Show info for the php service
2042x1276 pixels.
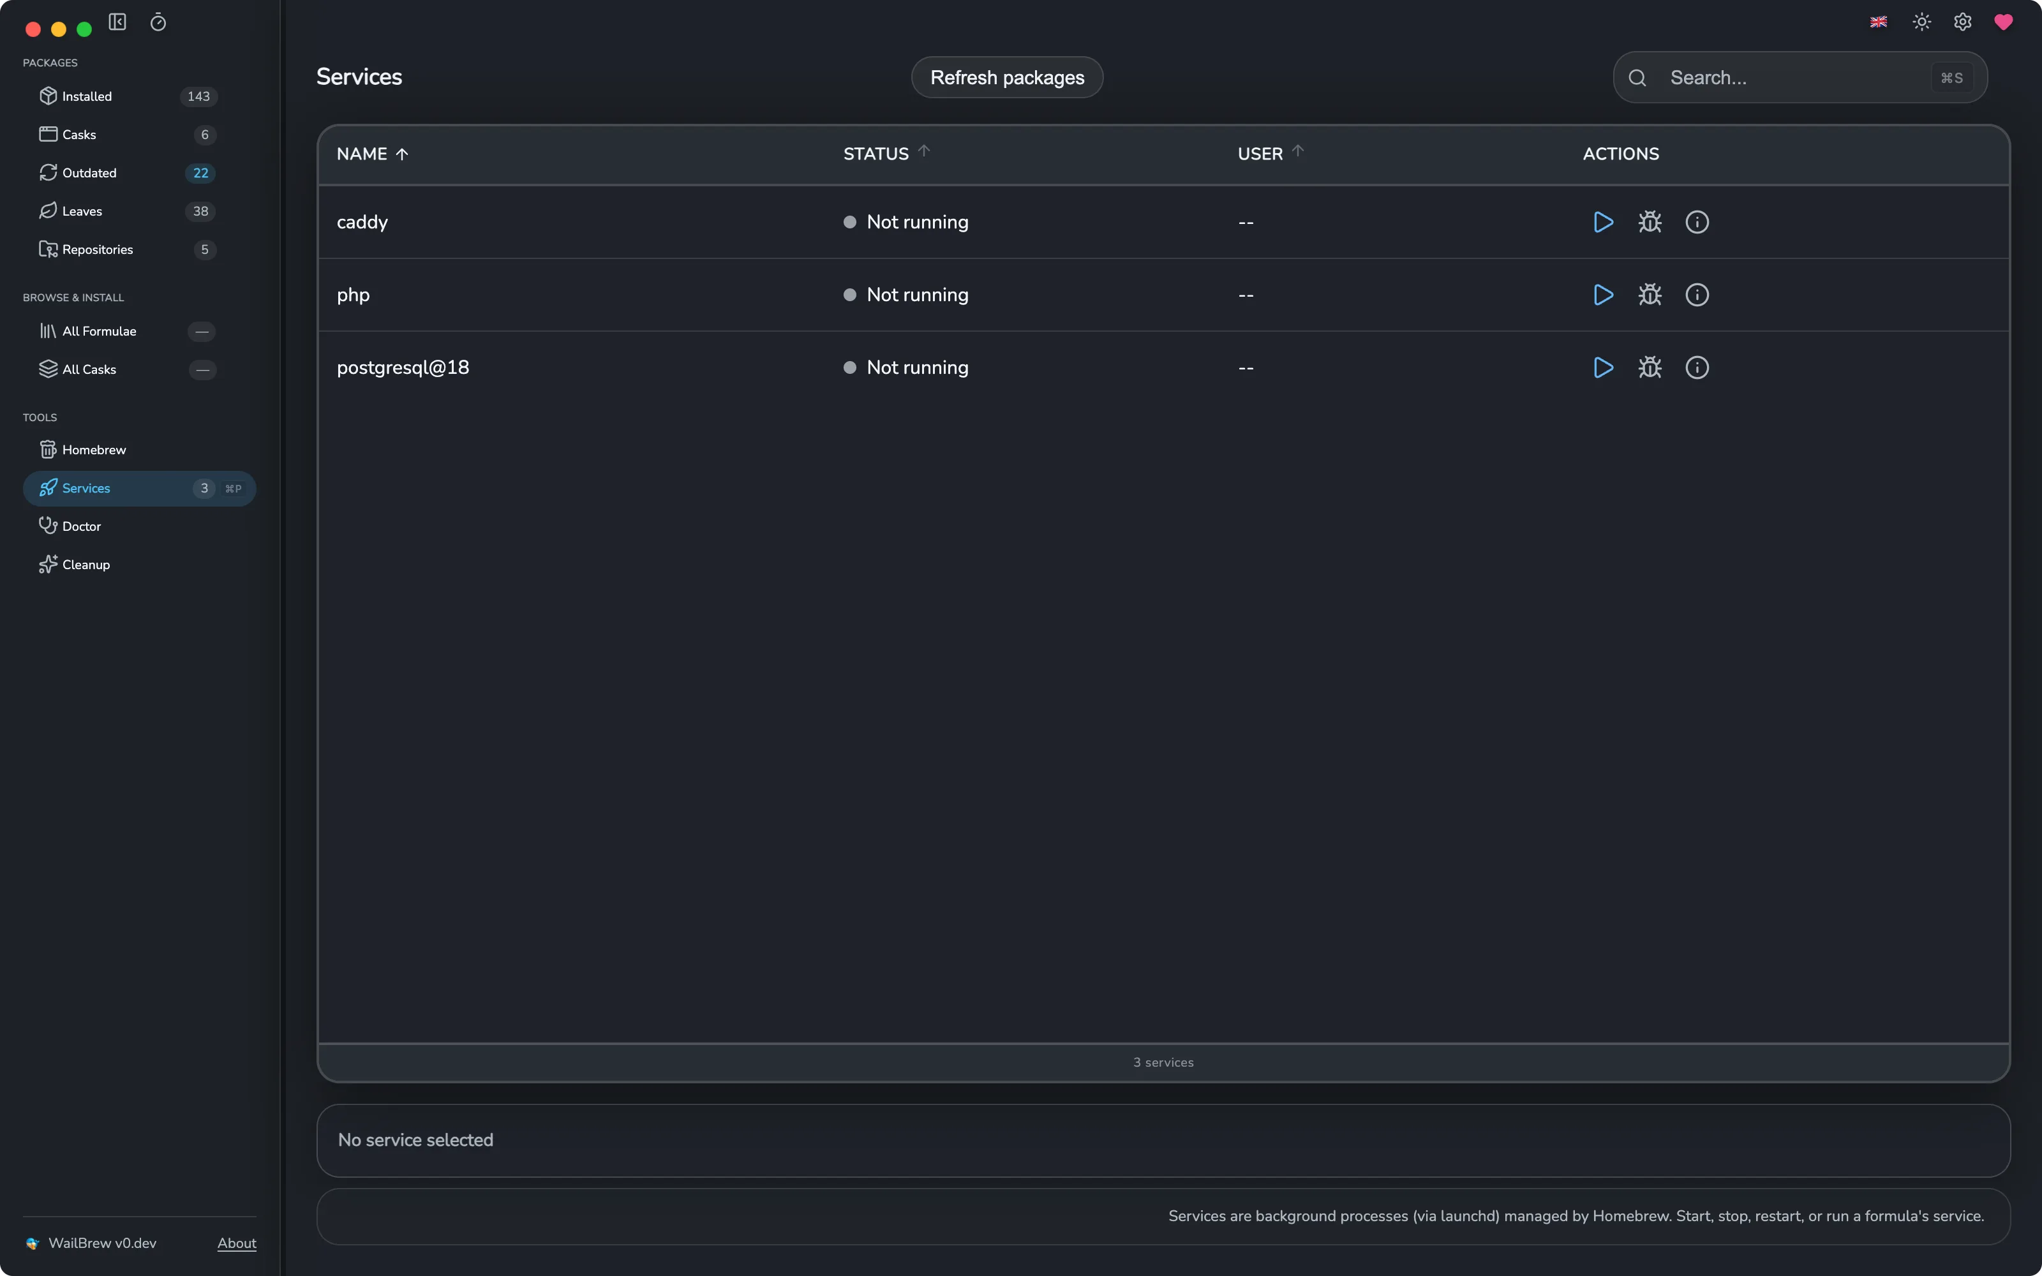click(x=1697, y=295)
